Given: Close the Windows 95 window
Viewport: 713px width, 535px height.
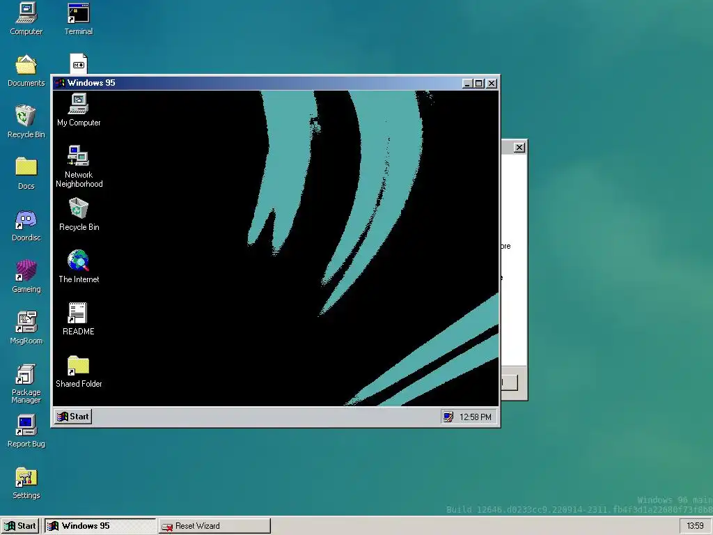Looking at the screenshot, I should (x=492, y=84).
